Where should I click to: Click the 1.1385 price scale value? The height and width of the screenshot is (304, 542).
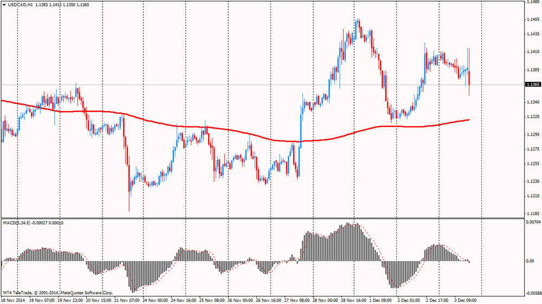click(x=532, y=70)
